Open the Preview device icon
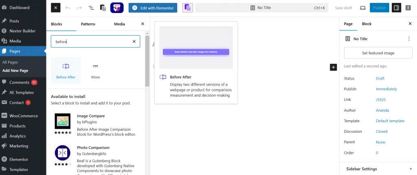Screen dimensions: 417x175 362,8
